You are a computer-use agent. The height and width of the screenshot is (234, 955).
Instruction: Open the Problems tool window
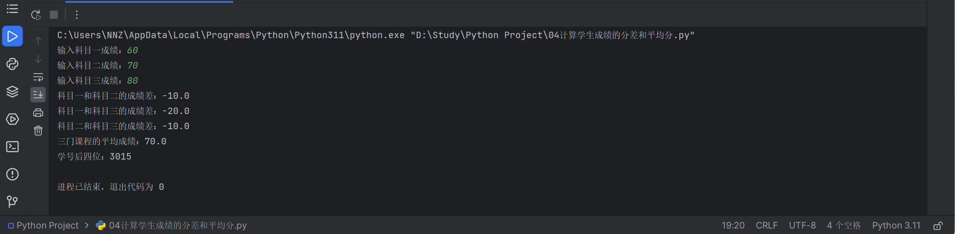click(12, 174)
